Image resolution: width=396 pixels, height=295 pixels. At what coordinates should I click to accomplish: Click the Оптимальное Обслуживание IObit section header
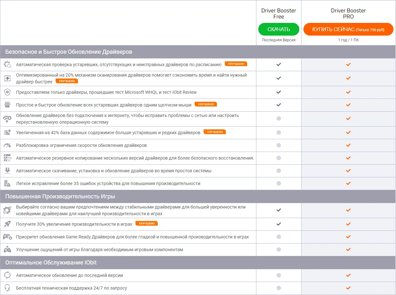coord(51,263)
